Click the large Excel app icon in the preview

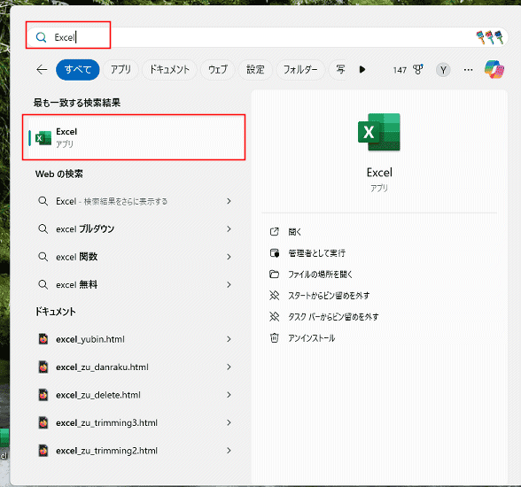379,132
